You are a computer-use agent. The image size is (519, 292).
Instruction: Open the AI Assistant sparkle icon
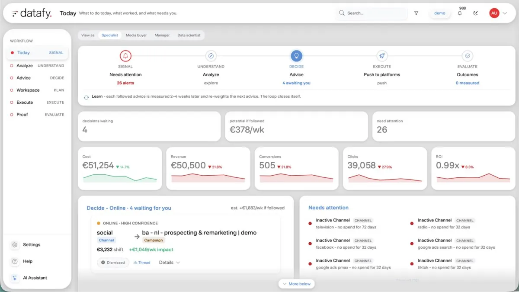point(15,278)
